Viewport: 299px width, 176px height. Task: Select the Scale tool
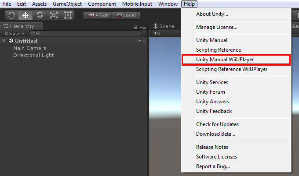click(x=54, y=15)
